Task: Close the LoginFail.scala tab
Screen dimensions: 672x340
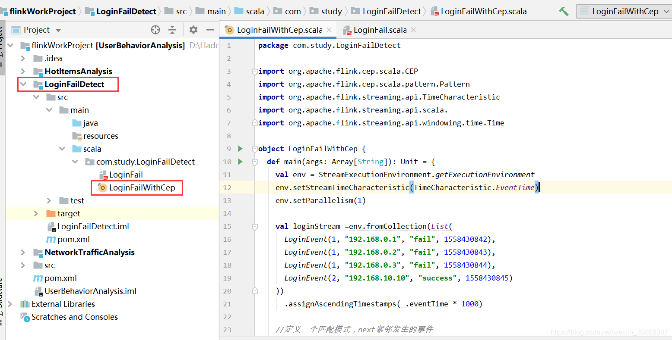Action: click(413, 30)
